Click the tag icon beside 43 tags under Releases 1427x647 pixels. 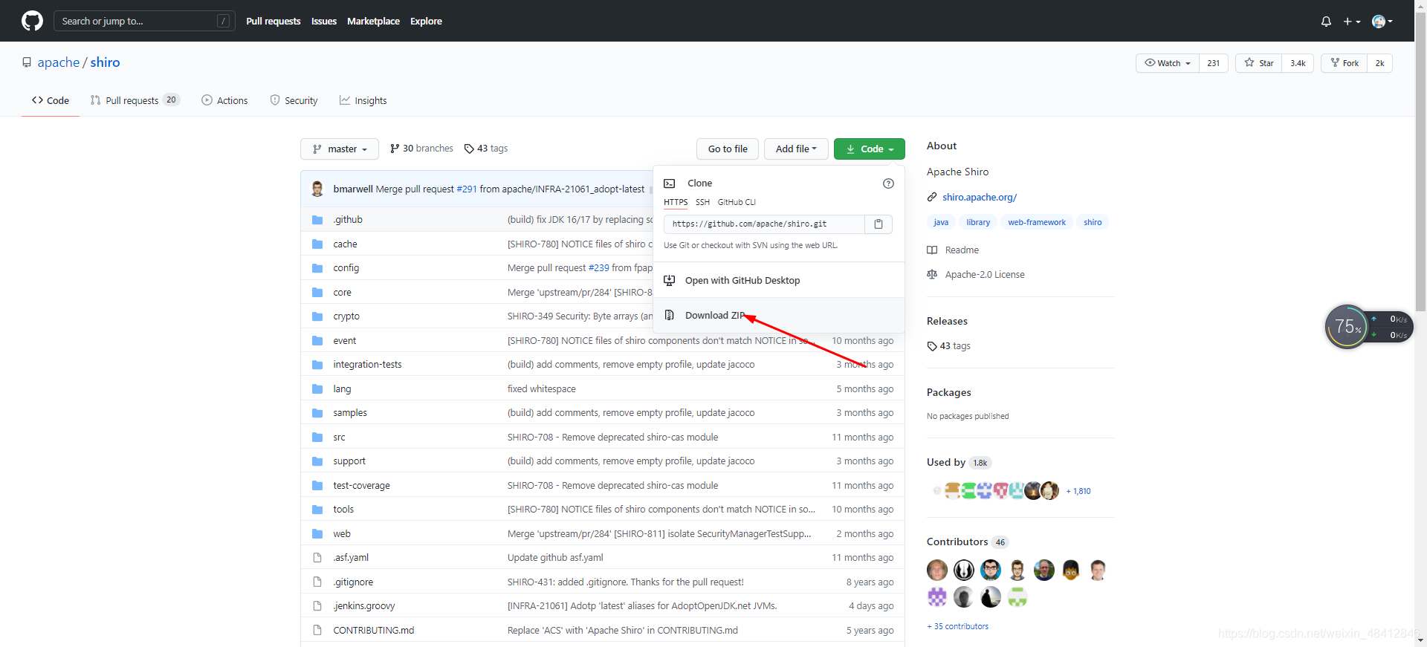click(932, 346)
